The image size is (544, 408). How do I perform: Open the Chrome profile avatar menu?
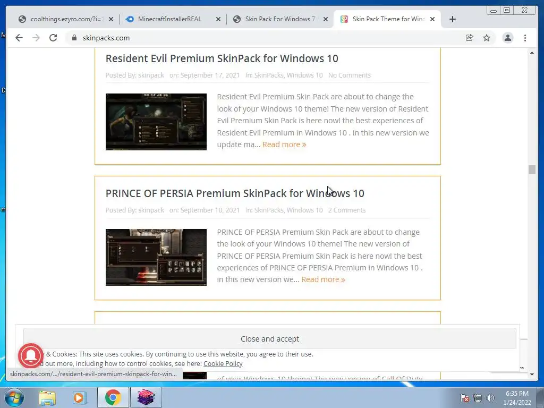(507, 38)
